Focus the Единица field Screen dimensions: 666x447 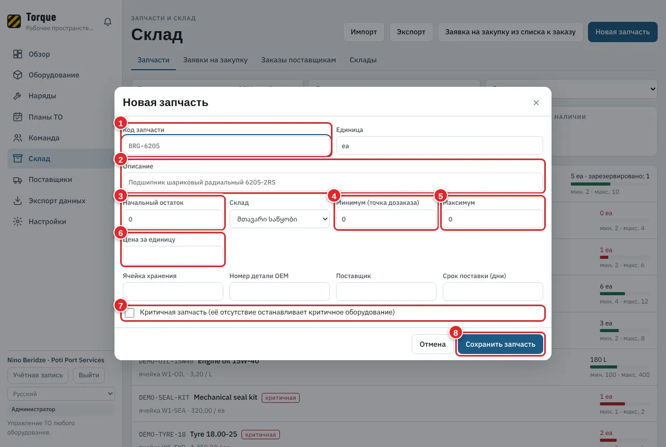(440, 146)
